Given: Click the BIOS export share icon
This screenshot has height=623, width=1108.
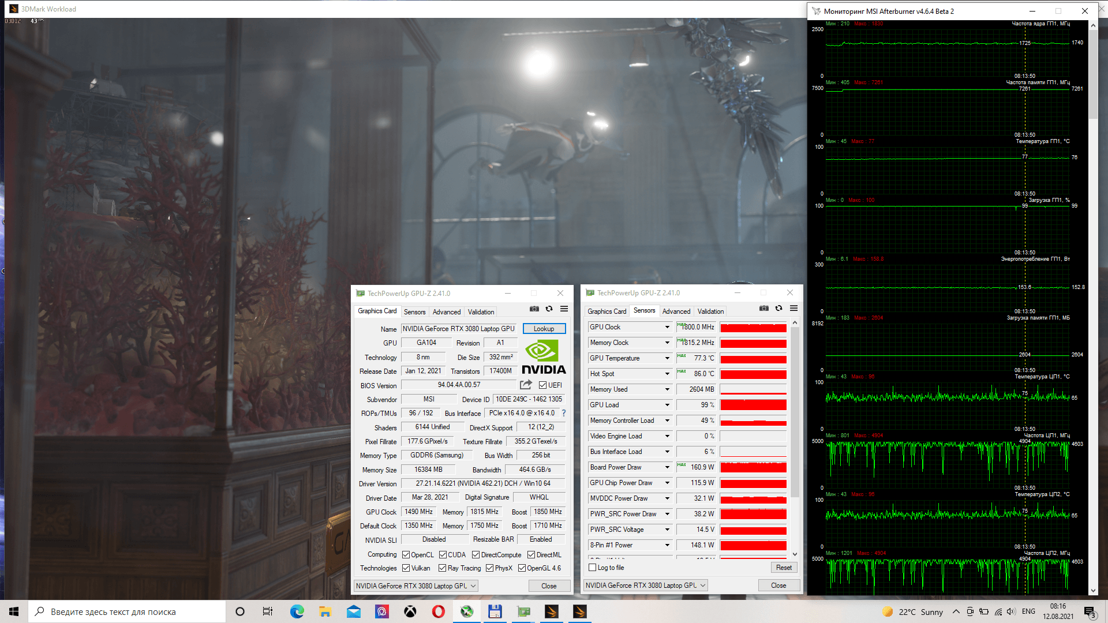Looking at the screenshot, I should click(526, 385).
